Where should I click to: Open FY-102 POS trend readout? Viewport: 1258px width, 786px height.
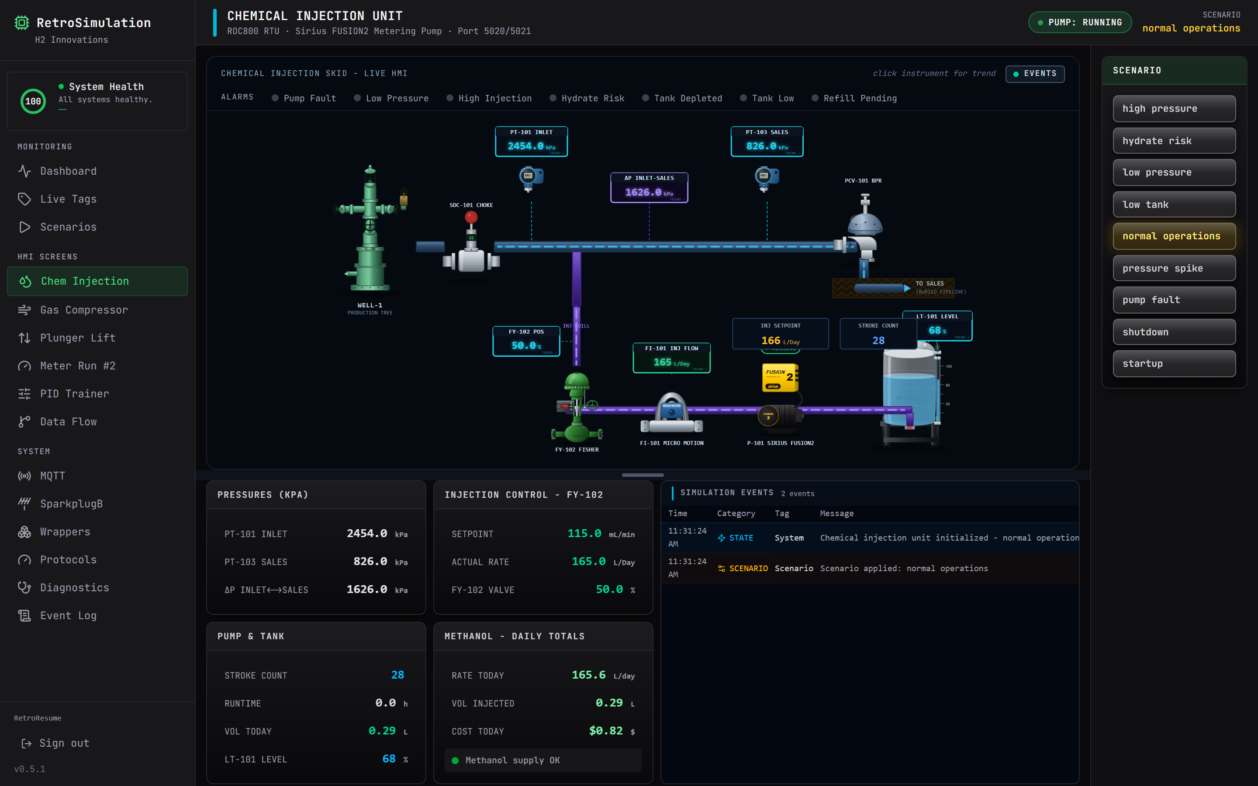point(526,341)
